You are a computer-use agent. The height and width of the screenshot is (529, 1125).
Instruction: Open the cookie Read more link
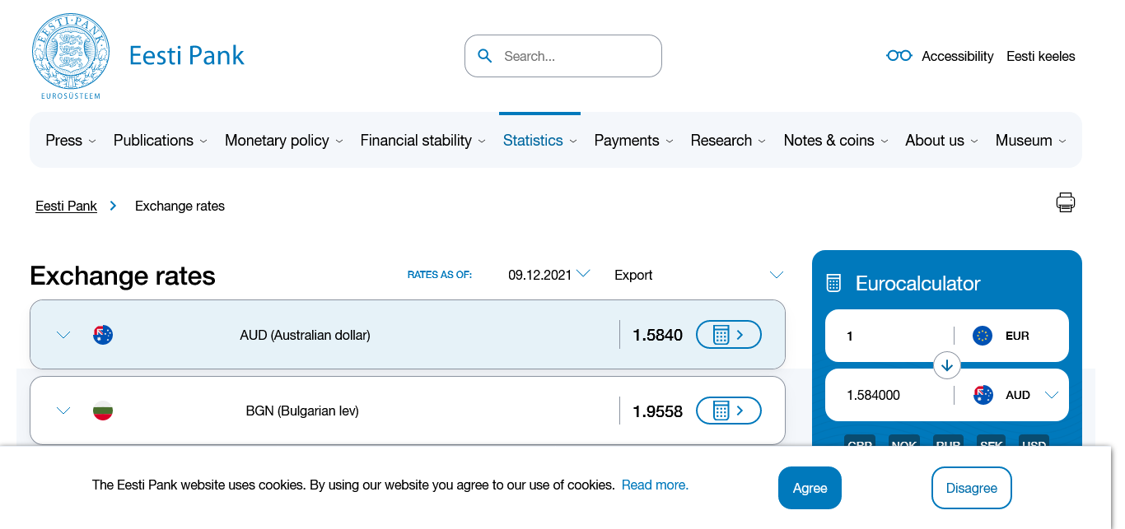[655, 485]
